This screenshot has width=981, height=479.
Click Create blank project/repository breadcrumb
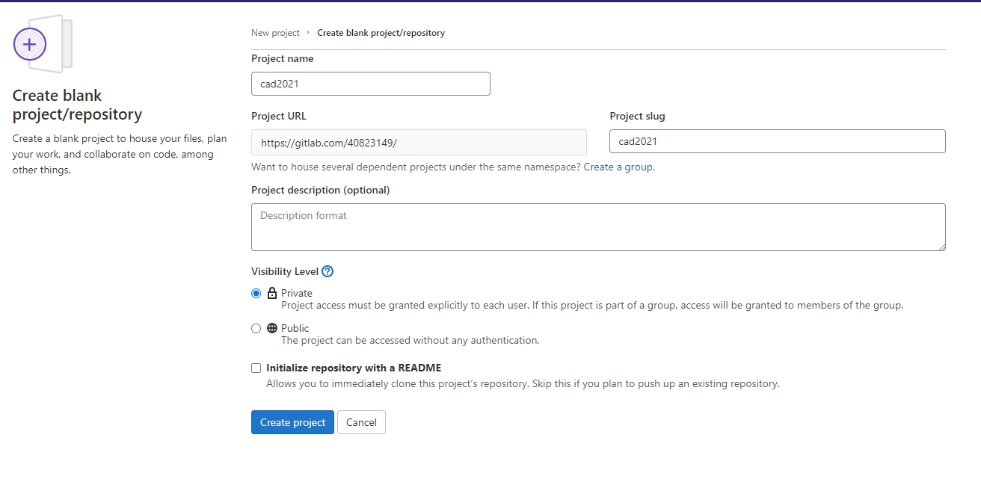(x=381, y=33)
